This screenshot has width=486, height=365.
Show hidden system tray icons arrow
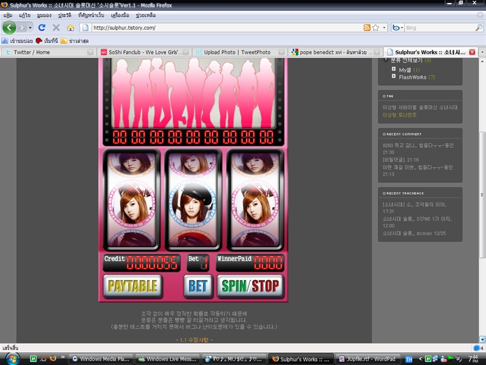coord(420,359)
